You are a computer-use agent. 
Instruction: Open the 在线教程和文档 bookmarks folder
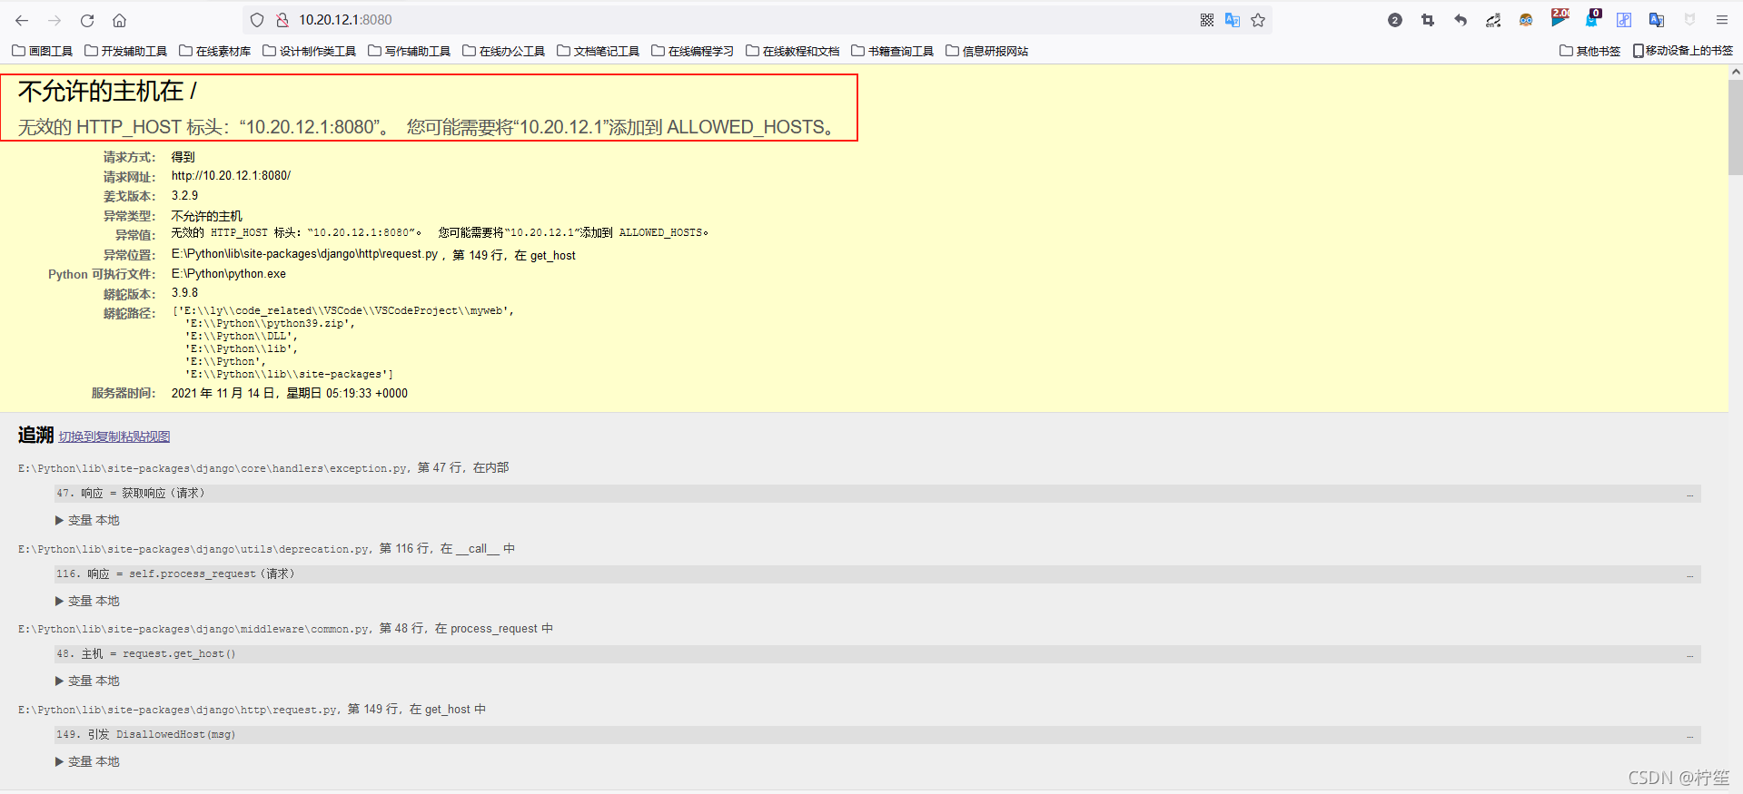click(x=793, y=51)
